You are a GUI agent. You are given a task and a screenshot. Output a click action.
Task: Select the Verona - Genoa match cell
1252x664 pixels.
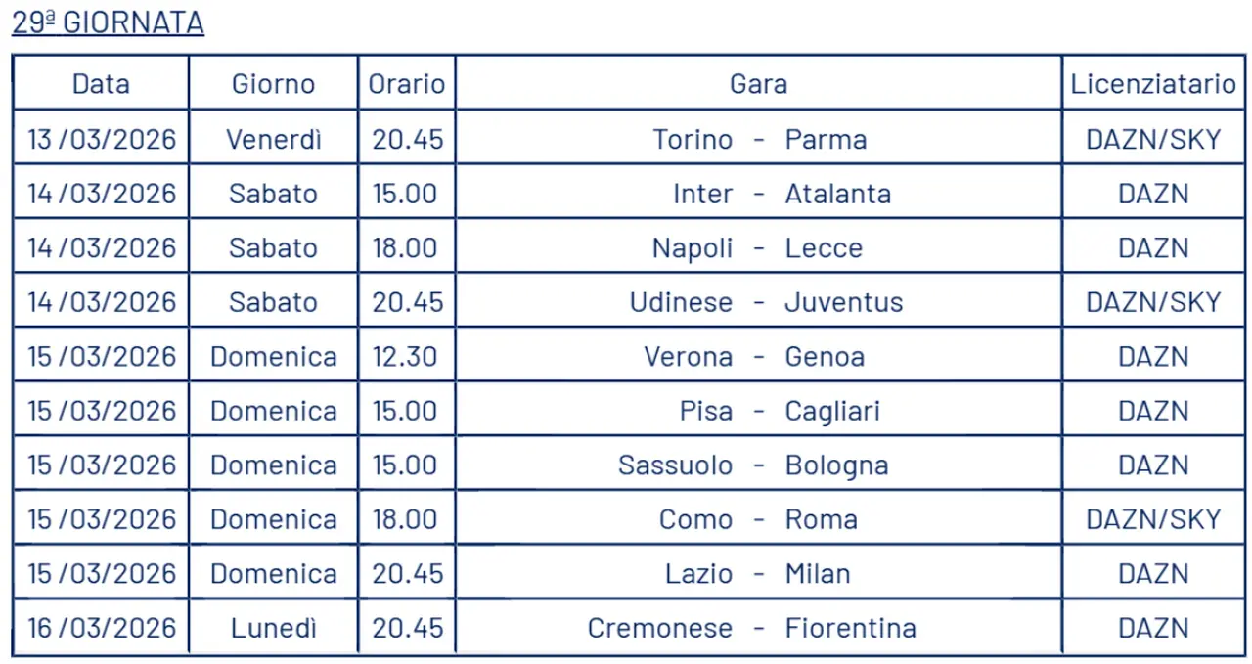pyautogui.click(x=759, y=357)
